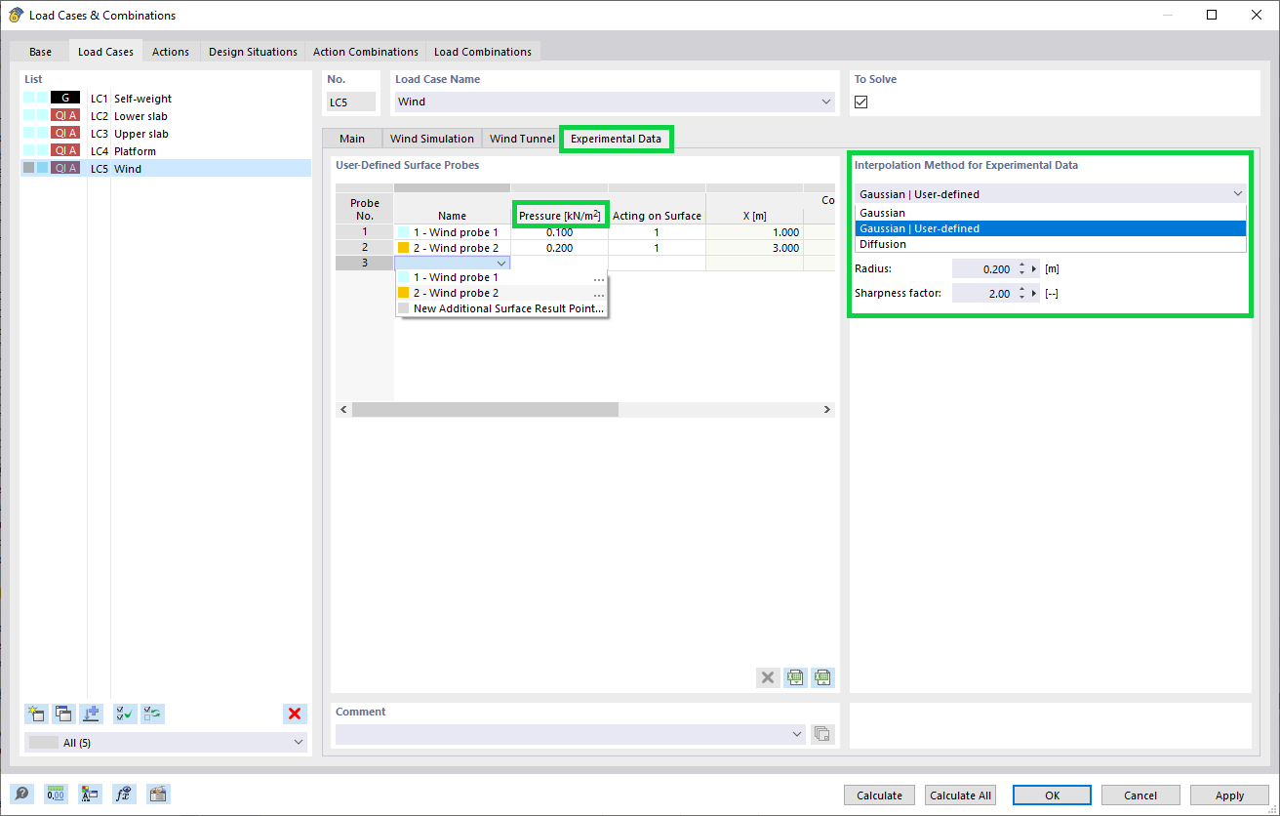Click the Calculate All button
This screenshot has height=816, width=1280.
(x=960, y=796)
